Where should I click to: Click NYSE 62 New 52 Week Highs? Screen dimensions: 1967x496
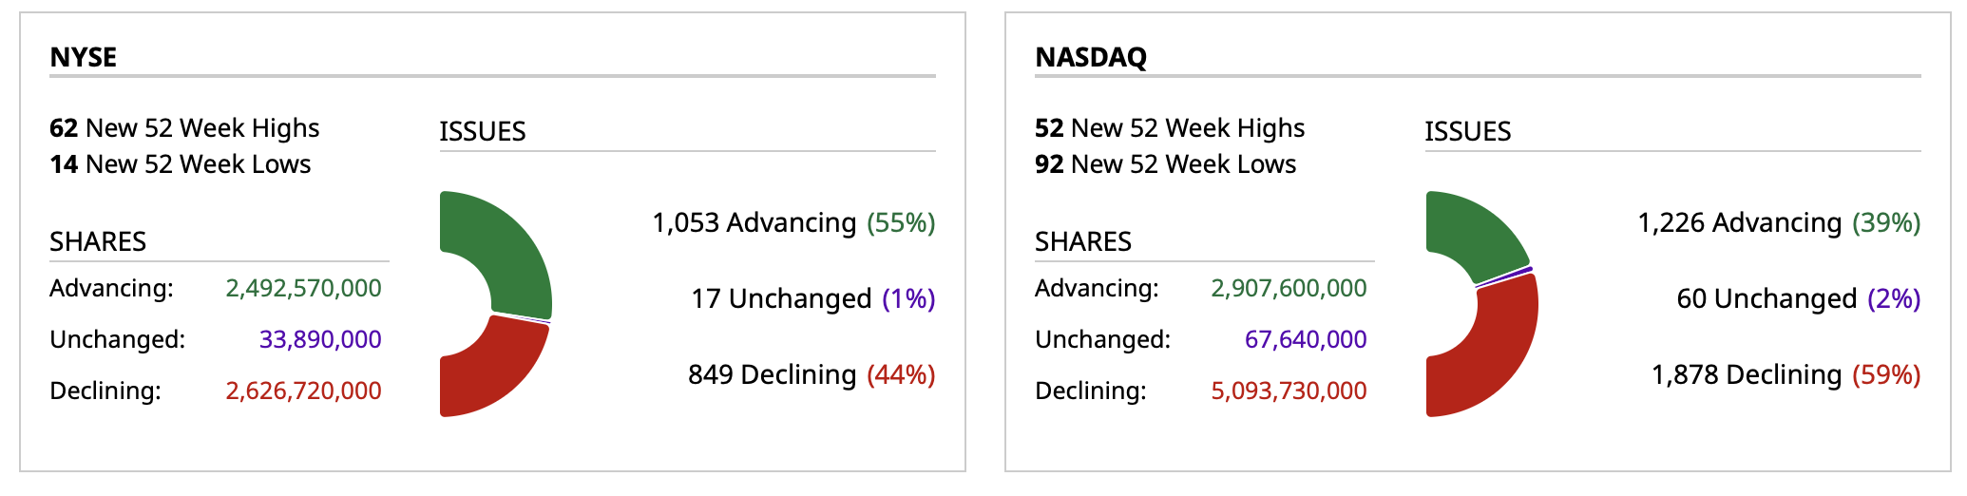[184, 128]
